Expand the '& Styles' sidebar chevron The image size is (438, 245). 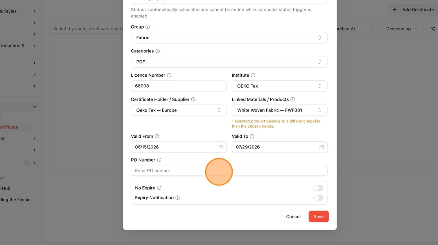[34, 11]
